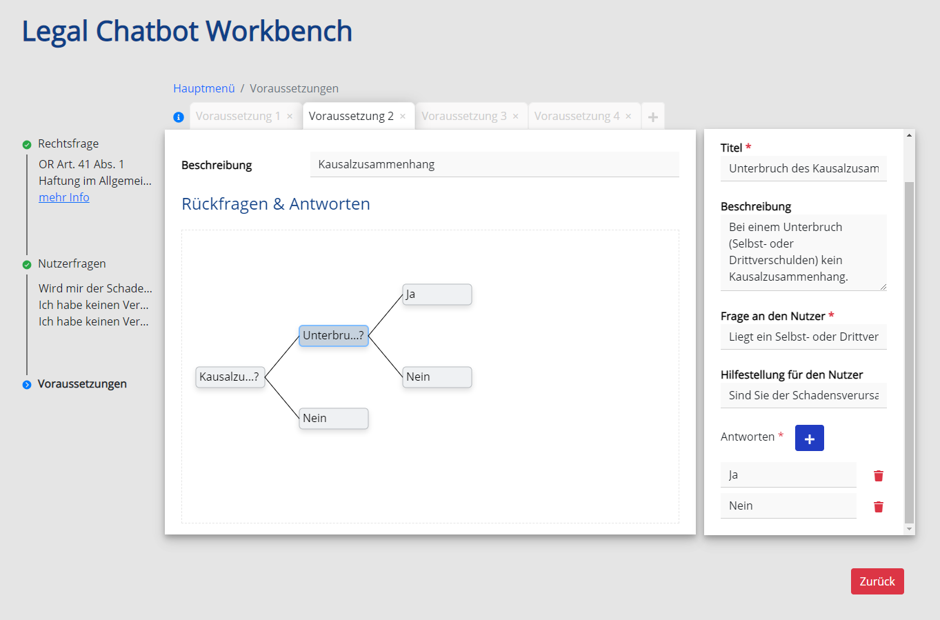This screenshot has height=620, width=940.
Task: Open the Voraussetzungen step in the sidebar
Action: [x=82, y=383]
